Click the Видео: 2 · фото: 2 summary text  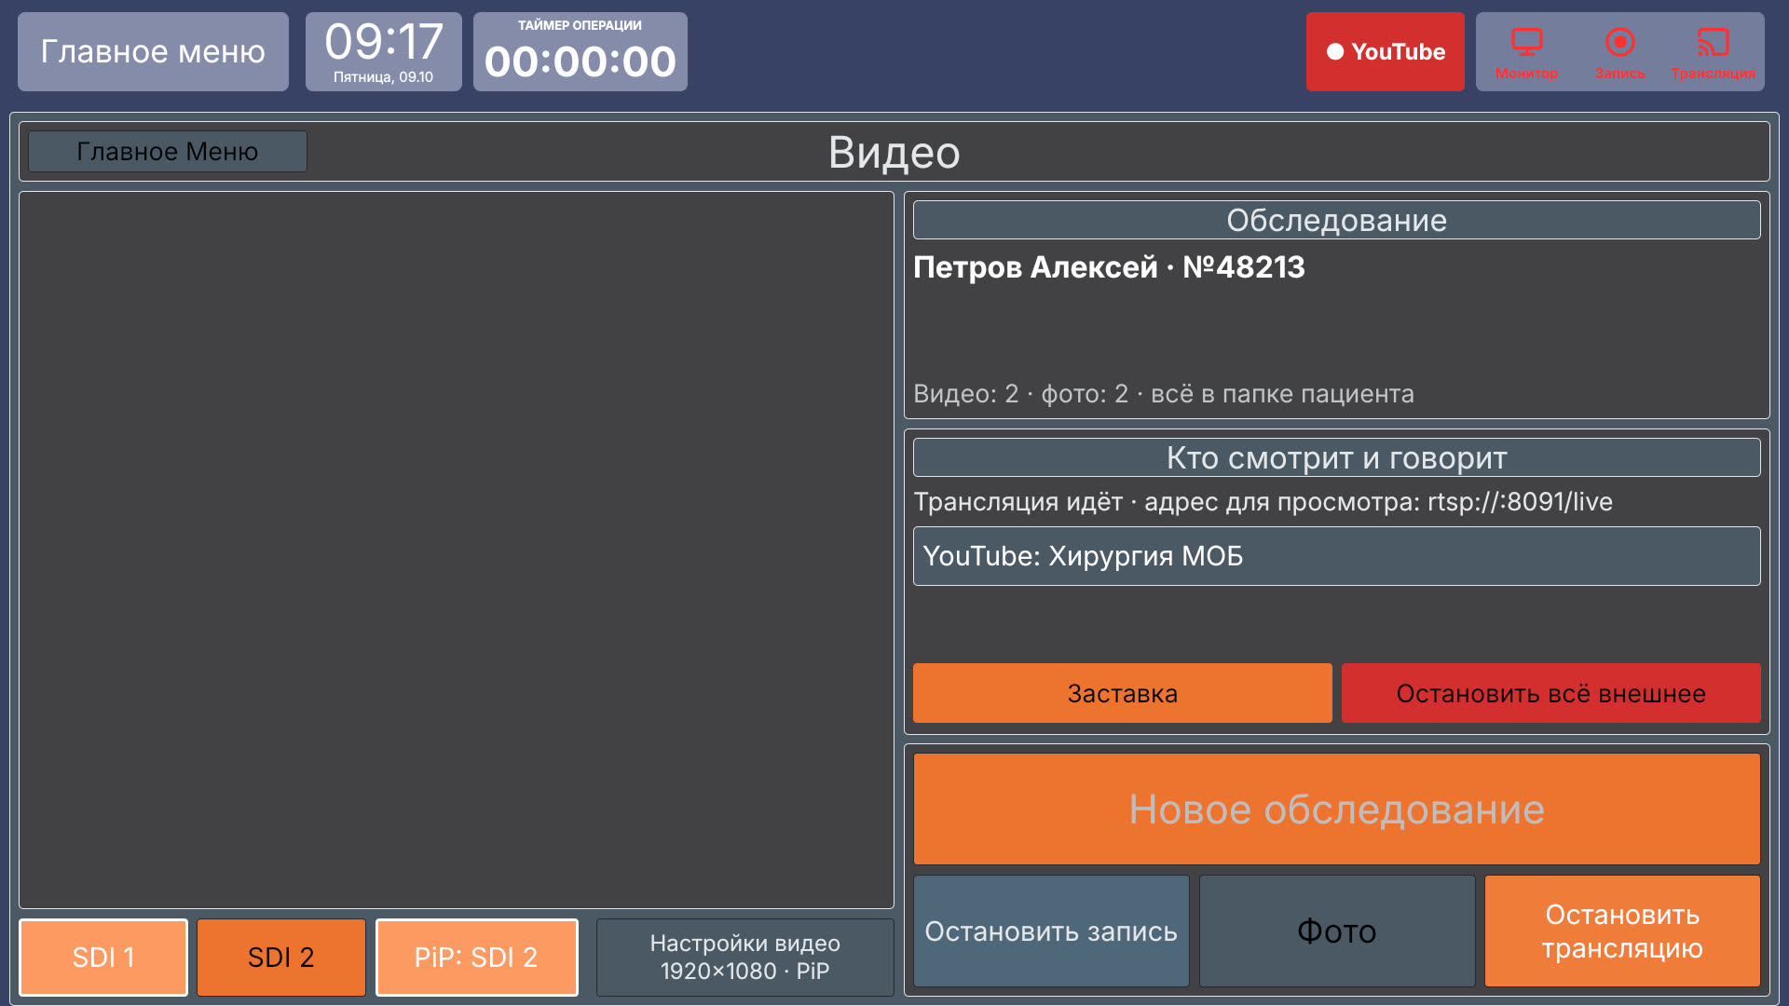point(1163,394)
